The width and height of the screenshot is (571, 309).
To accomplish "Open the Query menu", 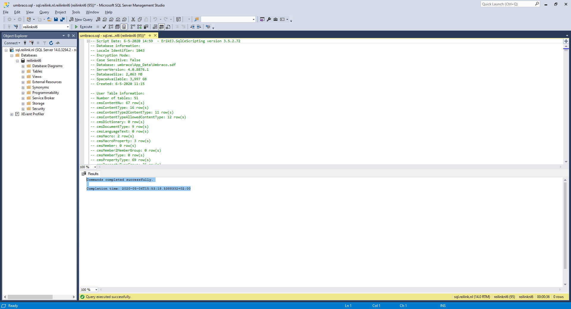I will click(x=44, y=12).
